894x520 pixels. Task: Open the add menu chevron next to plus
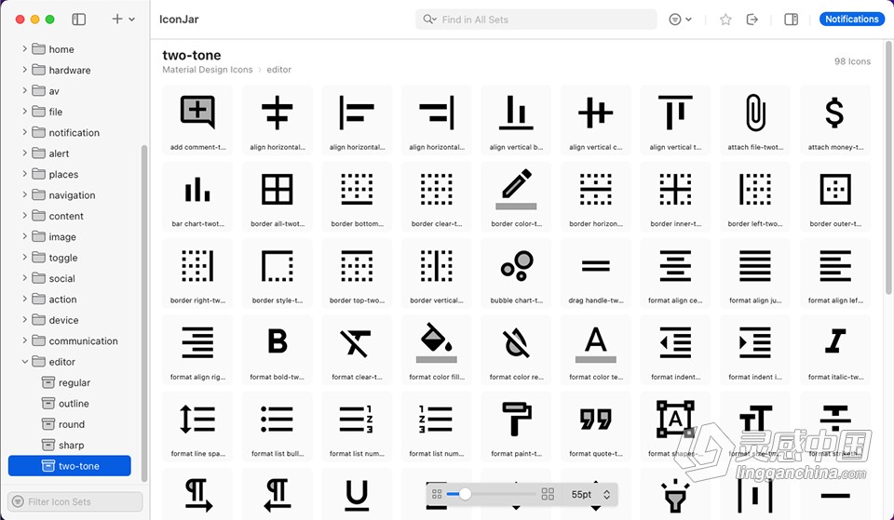coord(131,20)
